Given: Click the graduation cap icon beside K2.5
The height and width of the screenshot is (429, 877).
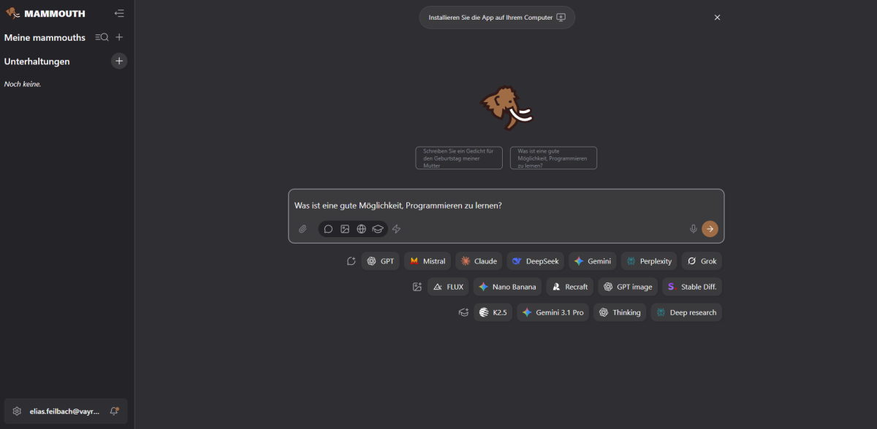Looking at the screenshot, I should [x=463, y=312].
